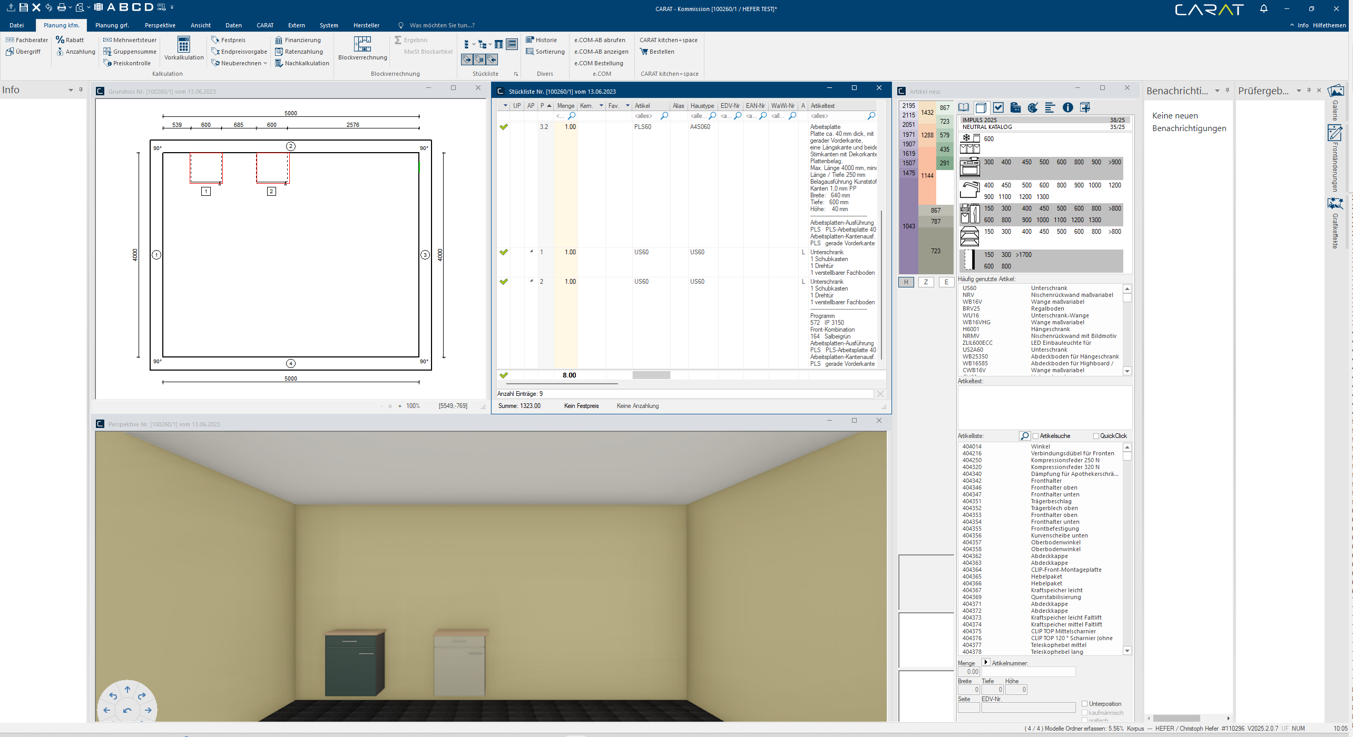The image size is (1353, 737).
Task: Enable the Artikelsuche checkbox
Action: pos(1035,436)
